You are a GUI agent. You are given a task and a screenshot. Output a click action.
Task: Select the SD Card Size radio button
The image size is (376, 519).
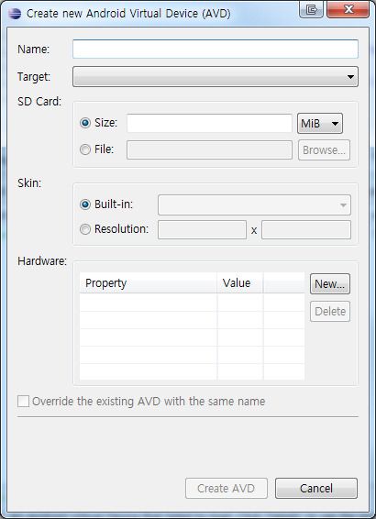(x=85, y=123)
